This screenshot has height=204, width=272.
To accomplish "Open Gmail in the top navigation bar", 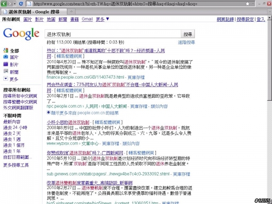I will [x=87, y=19].
